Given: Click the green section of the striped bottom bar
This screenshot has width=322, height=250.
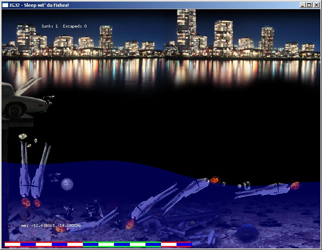Looking at the screenshot, I should tap(122, 244).
